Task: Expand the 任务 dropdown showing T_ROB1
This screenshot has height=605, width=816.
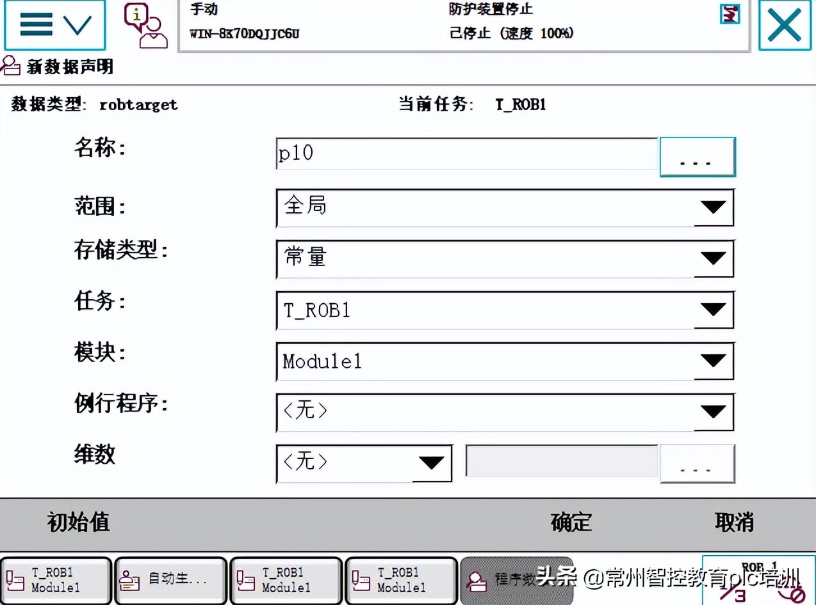Action: click(505, 310)
